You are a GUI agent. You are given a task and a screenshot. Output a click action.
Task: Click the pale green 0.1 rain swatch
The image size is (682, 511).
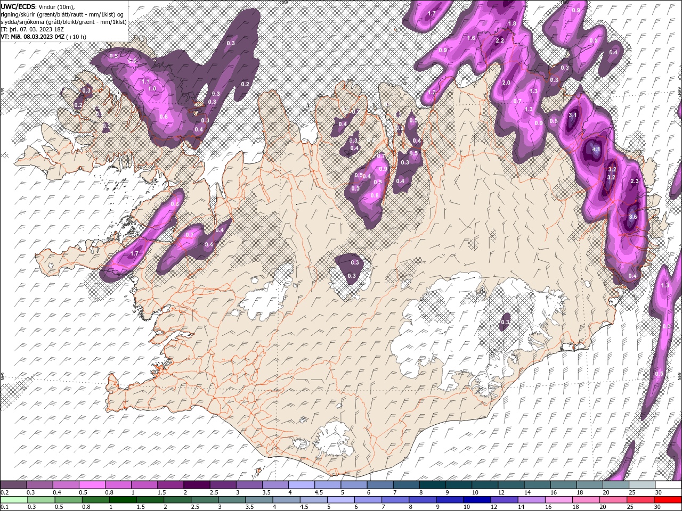[x=14, y=500]
